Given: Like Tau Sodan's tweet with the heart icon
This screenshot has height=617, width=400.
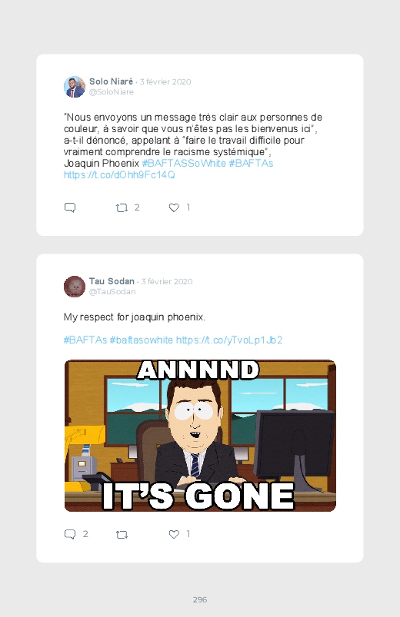Looking at the screenshot, I should point(174,534).
